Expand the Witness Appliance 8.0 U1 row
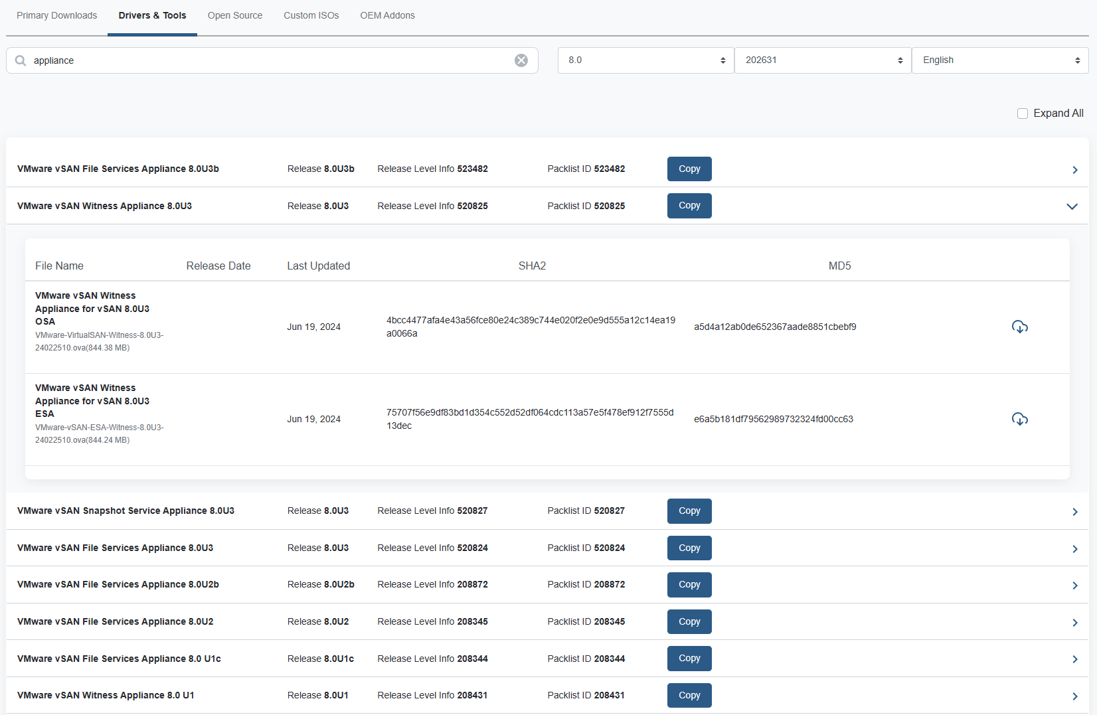The image size is (1097, 715). click(1074, 696)
